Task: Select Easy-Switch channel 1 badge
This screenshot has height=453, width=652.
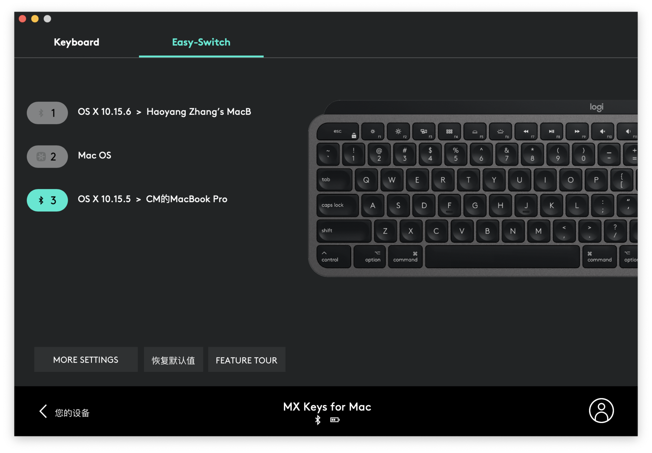Action: pyautogui.click(x=47, y=113)
